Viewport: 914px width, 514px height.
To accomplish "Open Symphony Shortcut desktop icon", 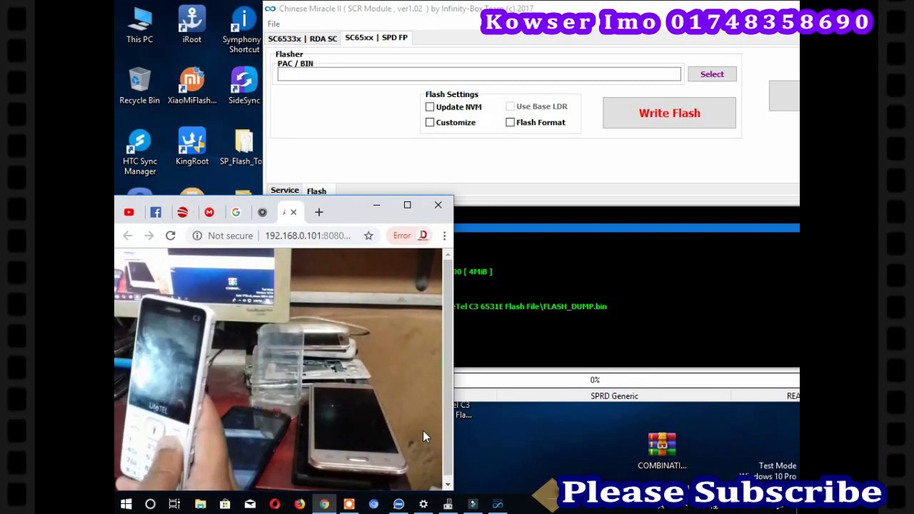I will pyautogui.click(x=243, y=30).
